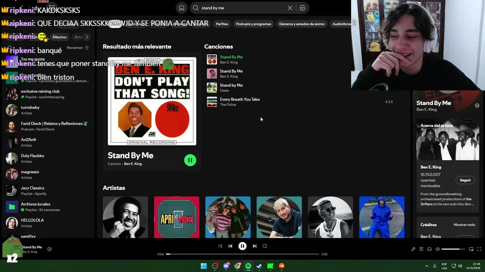Open the Recientes sort dropdown

[78, 48]
